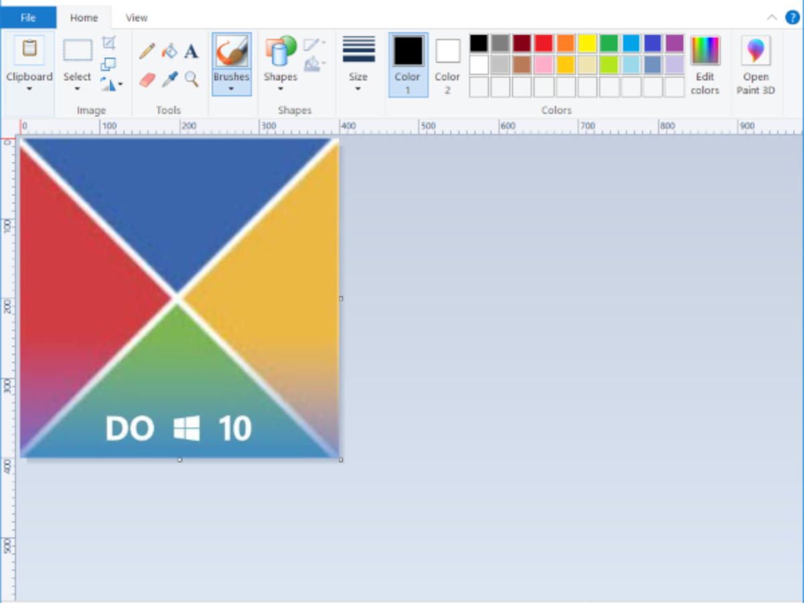Click the rectangular Select tool icon
Screen dimensions: 804x603
pos(78,50)
